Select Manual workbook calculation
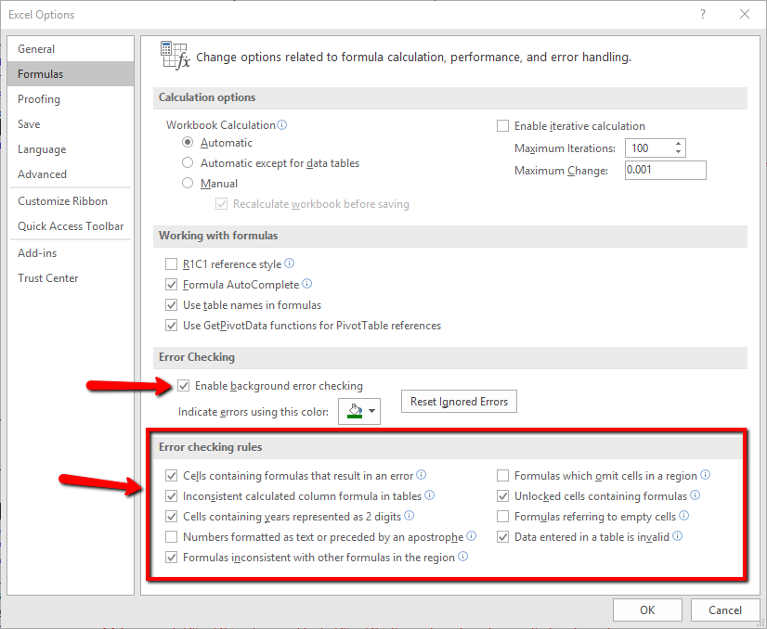Screen dimensions: 767x629 (x=188, y=184)
